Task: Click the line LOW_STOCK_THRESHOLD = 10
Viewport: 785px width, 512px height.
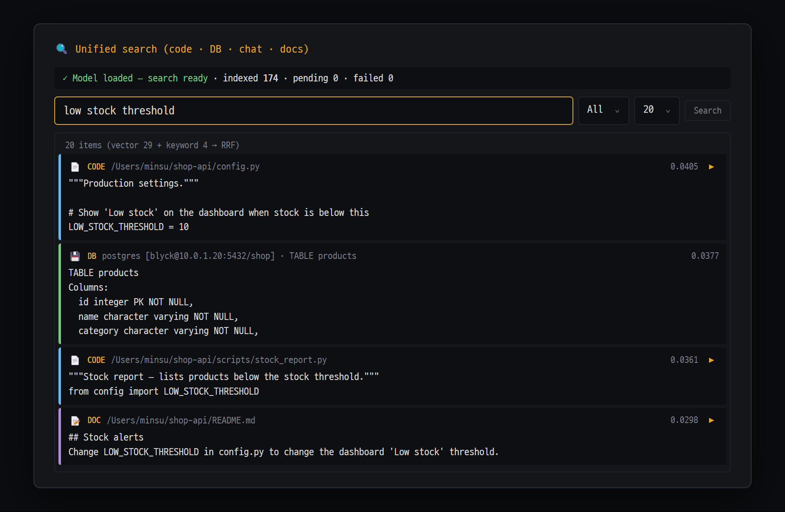Action: (129, 227)
